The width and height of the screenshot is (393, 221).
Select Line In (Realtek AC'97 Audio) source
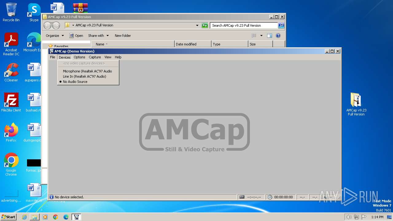click(88, 76)
